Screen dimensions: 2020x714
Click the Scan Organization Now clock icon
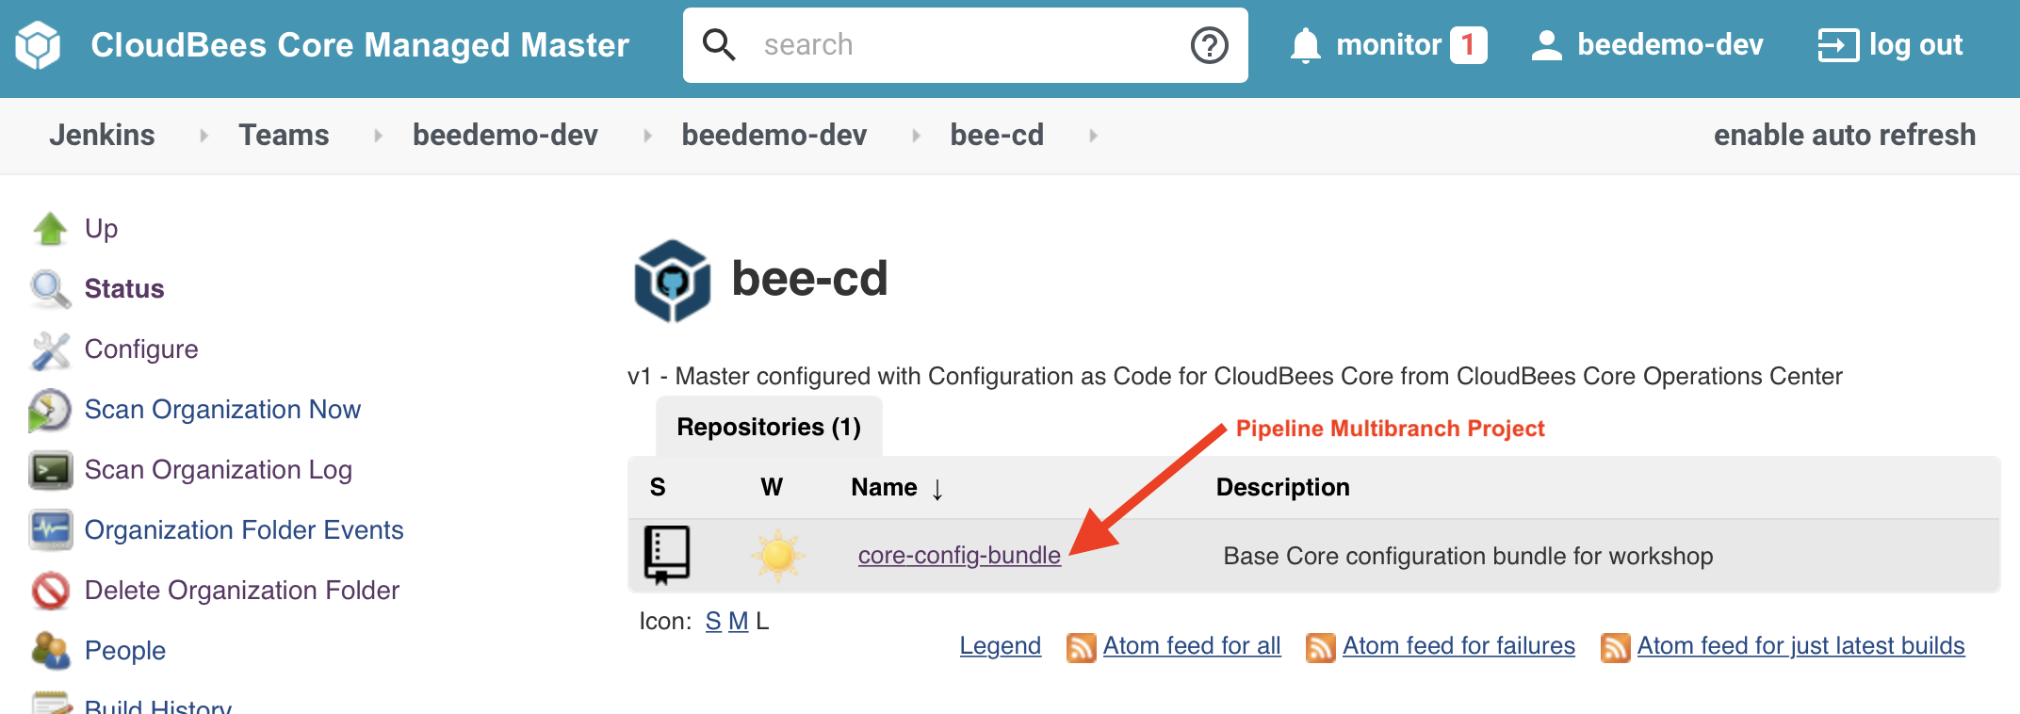(x=50, y=410)
